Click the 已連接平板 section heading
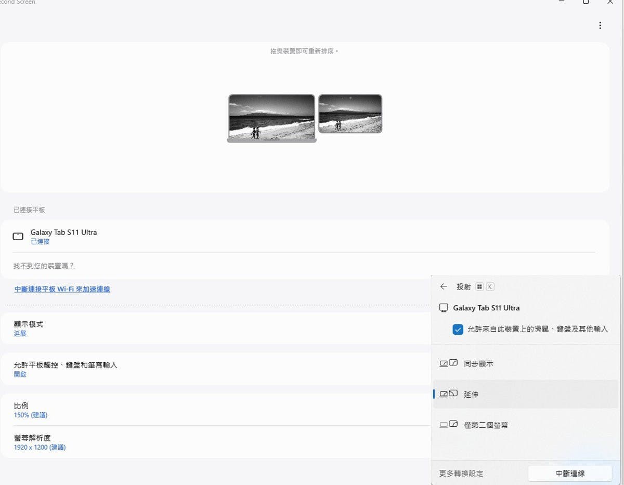The image size is (624, 485). (x=29, y=209)
